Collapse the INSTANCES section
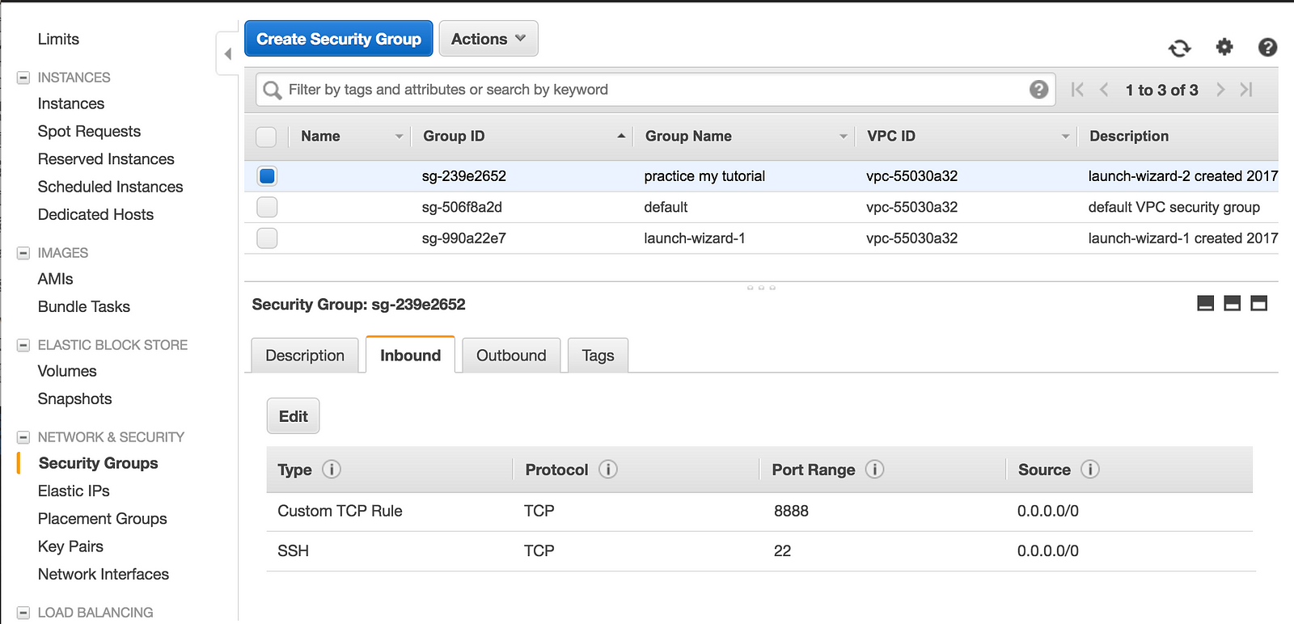 coord(23,78)
